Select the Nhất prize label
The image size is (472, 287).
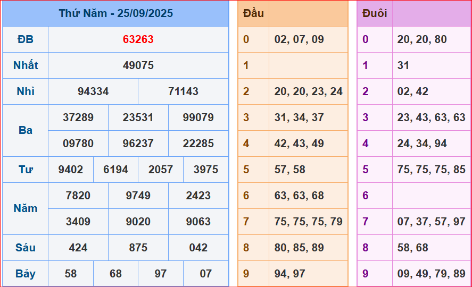tap(26, 65)
